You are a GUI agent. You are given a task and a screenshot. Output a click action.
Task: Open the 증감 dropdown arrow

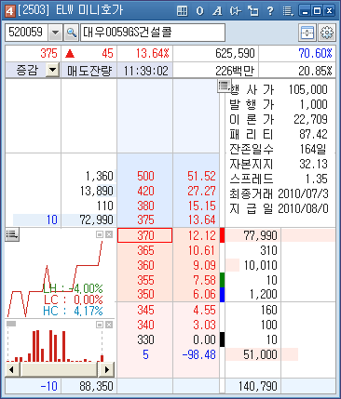pos(52,70)
